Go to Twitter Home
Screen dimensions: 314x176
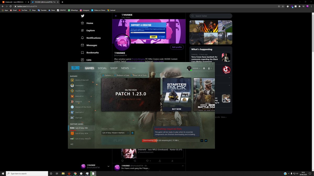[x=87, y=23]
